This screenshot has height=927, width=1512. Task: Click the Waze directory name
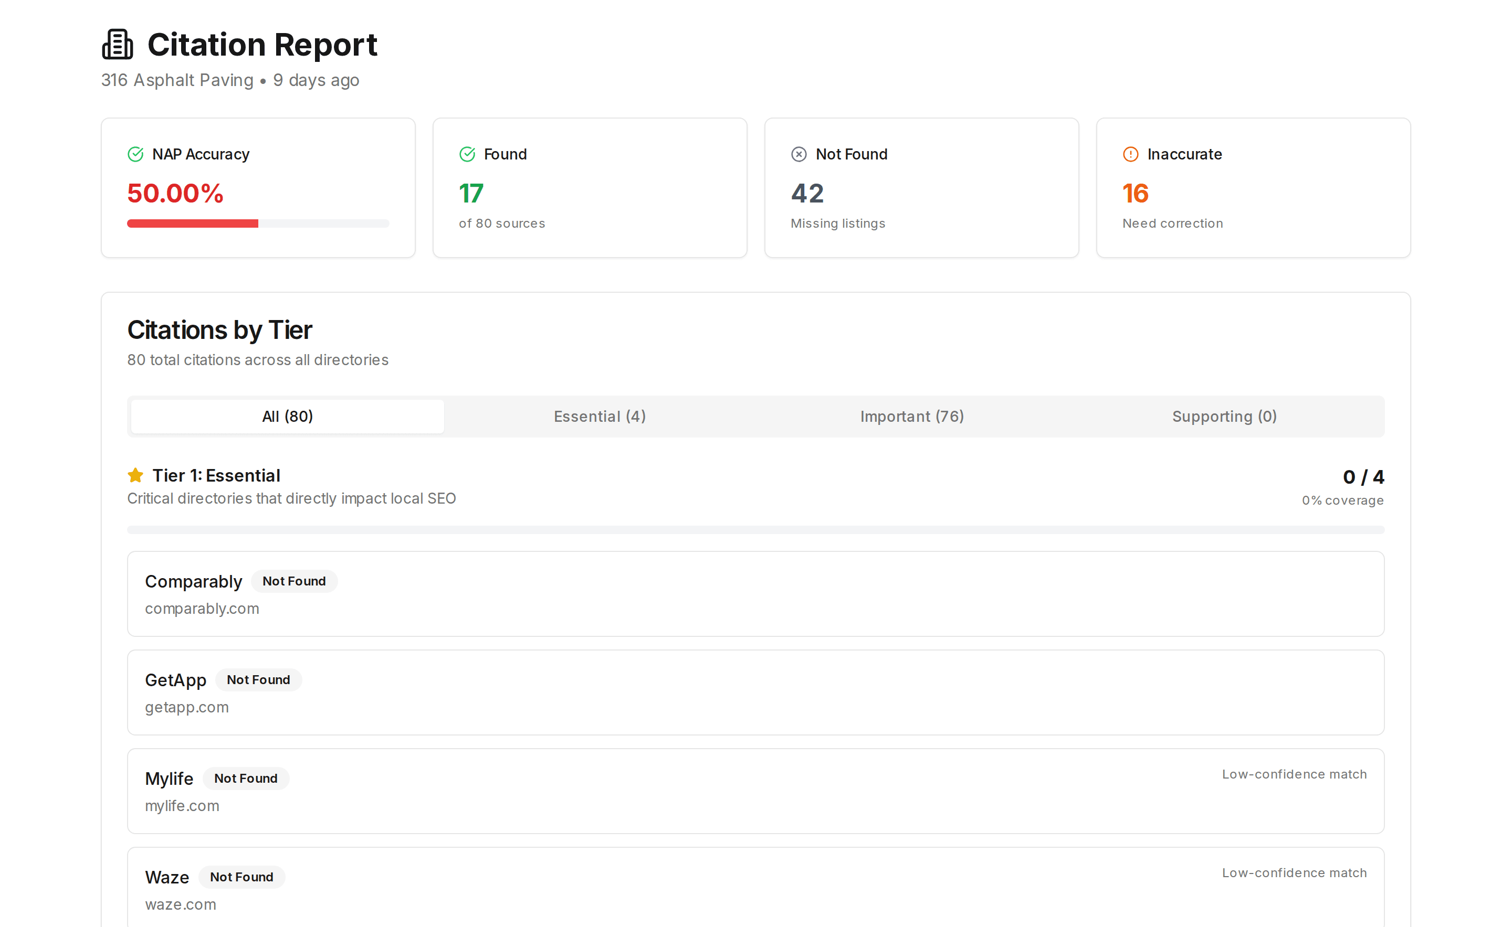click(167, 877)
